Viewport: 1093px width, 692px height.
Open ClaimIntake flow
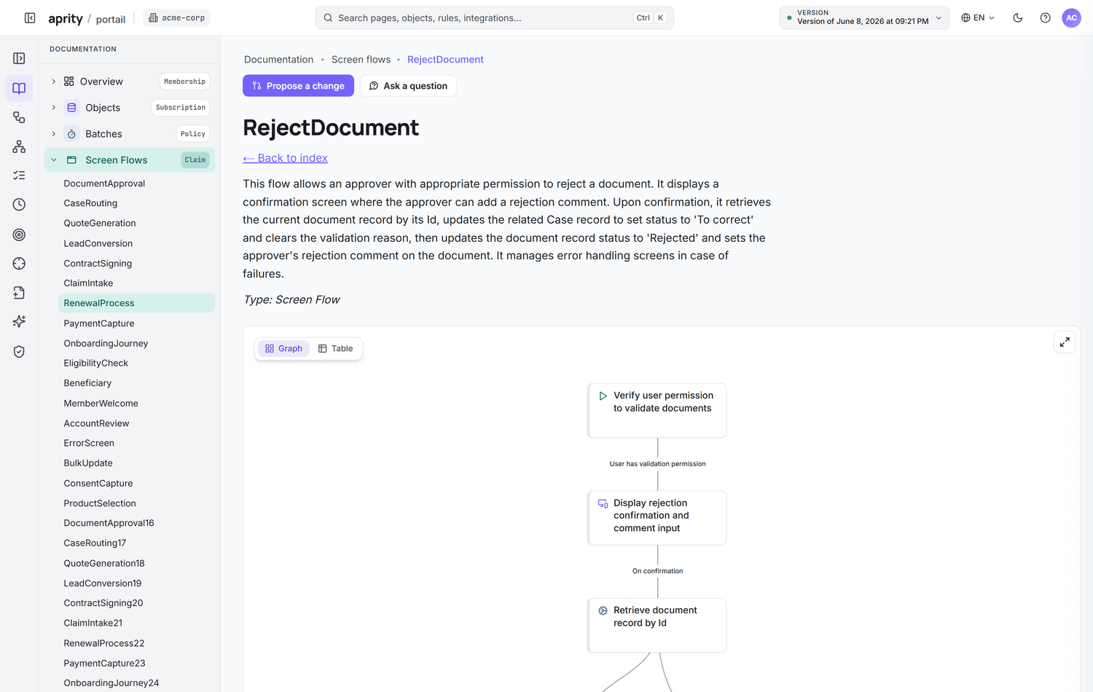click(88, 283)
